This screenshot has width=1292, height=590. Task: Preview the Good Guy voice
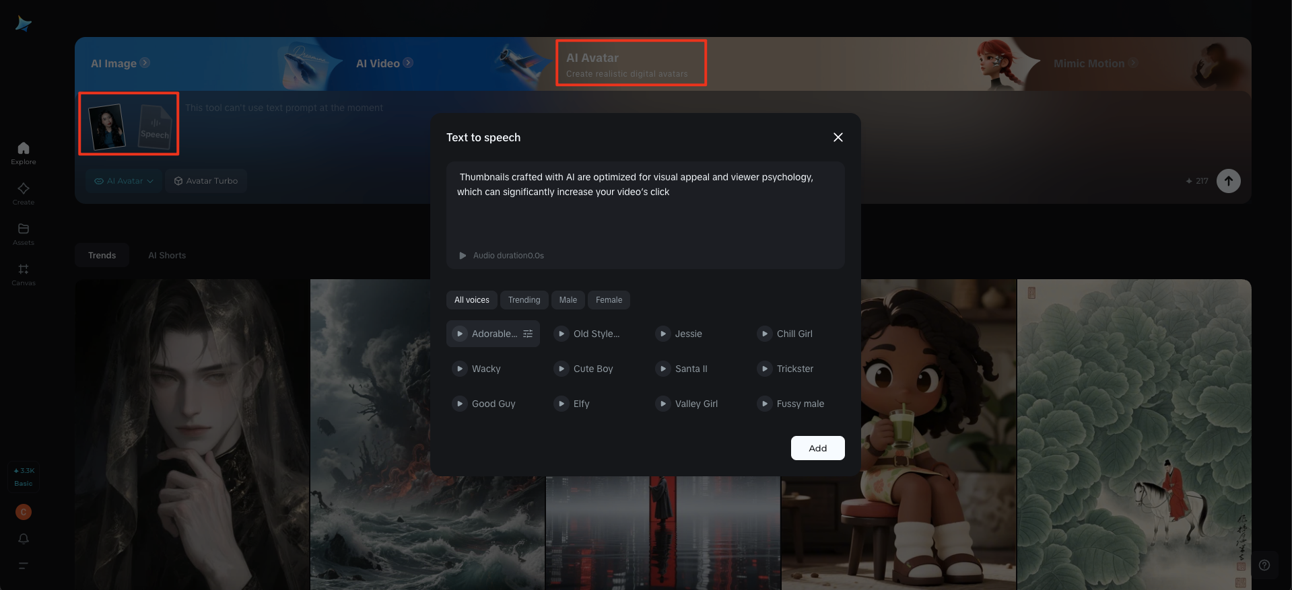coord(460,404)
